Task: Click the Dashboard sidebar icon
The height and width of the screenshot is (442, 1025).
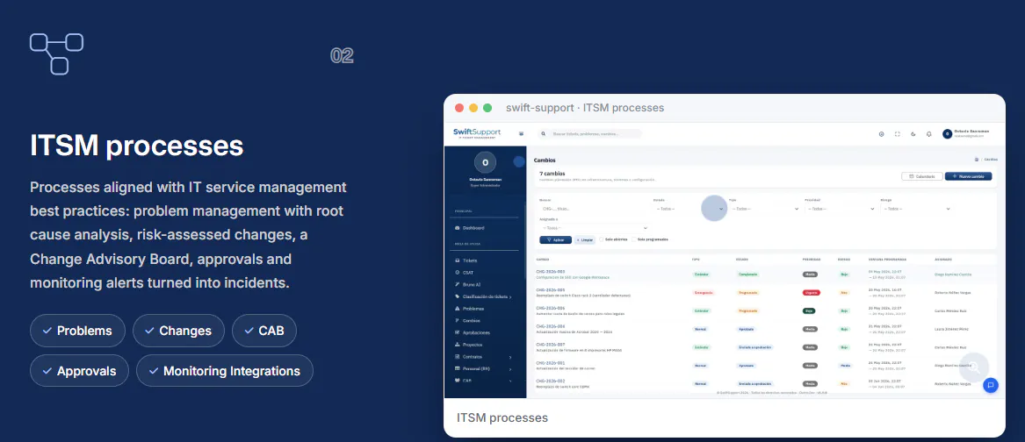Action: 458,228
